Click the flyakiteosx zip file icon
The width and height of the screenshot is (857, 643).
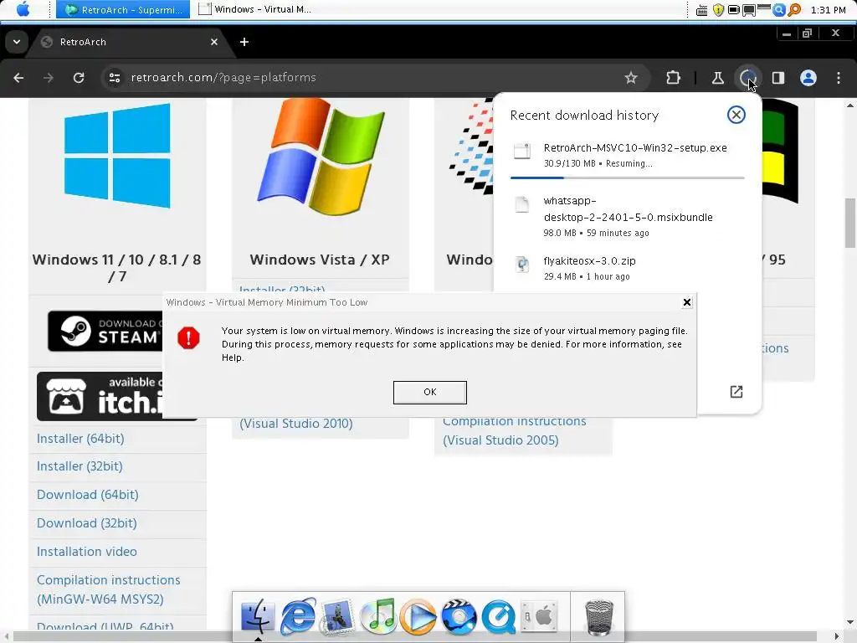click(x=522, y=265)
